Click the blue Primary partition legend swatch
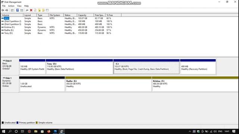This screenshot has height=134, width=239. tap(18, 122)
